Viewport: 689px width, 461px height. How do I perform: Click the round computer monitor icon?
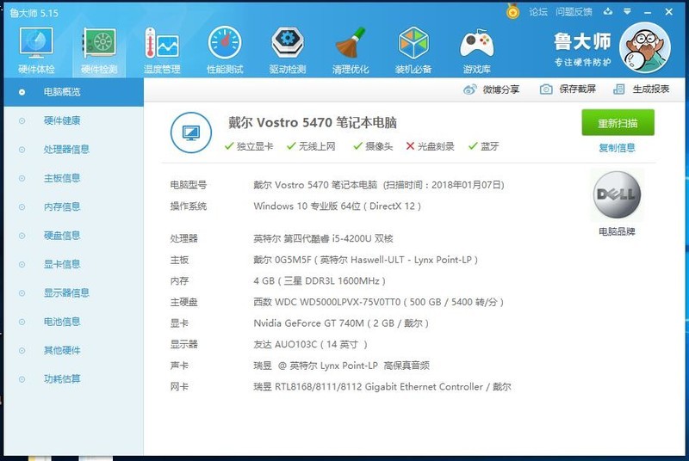[x=191, y=132]
